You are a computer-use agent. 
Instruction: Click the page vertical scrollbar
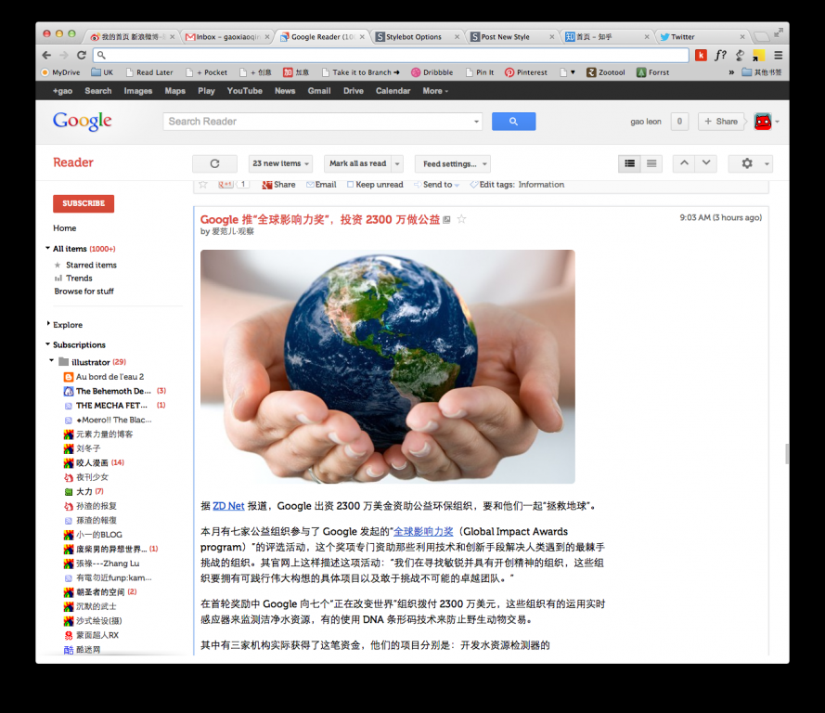tap(787, 454)
